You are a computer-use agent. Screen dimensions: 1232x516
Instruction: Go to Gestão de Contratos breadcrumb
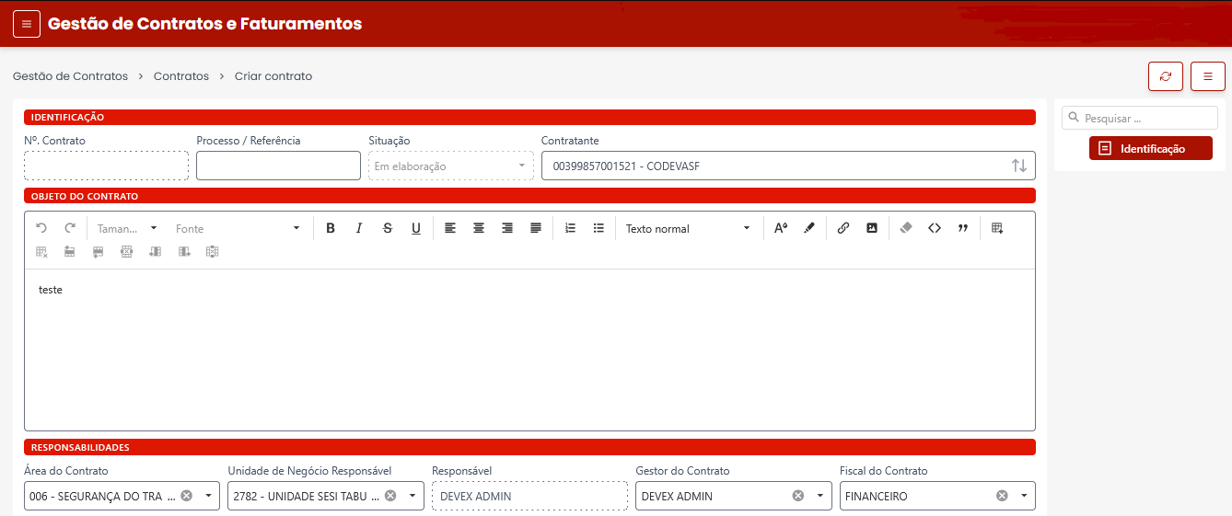[70, 76]
